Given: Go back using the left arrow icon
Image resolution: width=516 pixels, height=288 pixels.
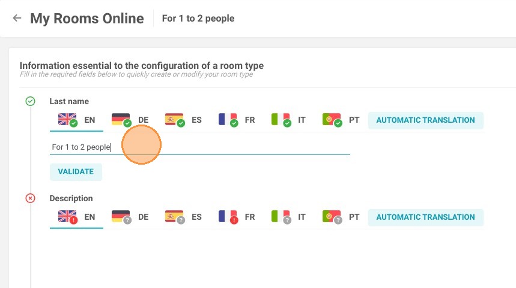Looking at the screenshot, I should click(x=17, y=18).
